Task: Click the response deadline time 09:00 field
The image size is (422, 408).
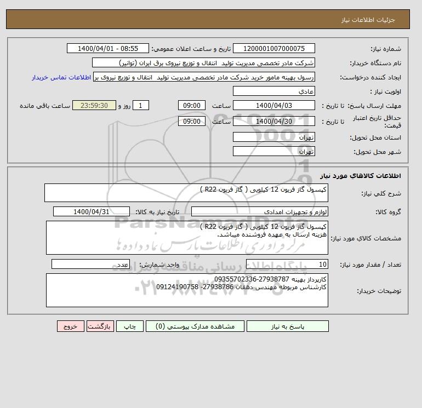Action: tap(192, 106)
